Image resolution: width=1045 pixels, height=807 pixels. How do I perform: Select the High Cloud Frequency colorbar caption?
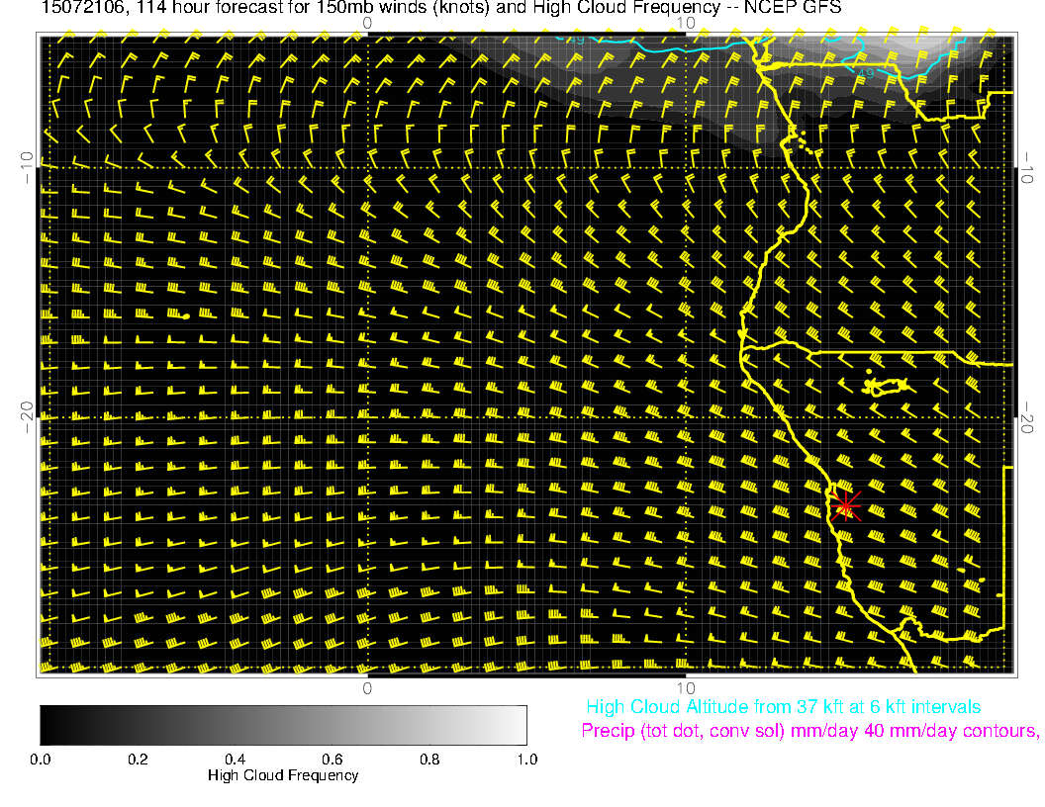283,775
